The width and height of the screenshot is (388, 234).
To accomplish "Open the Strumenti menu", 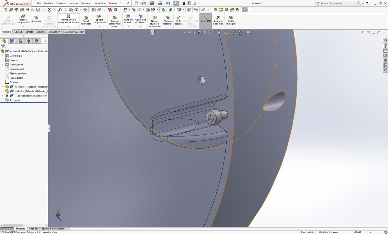I will click(86, 3).
